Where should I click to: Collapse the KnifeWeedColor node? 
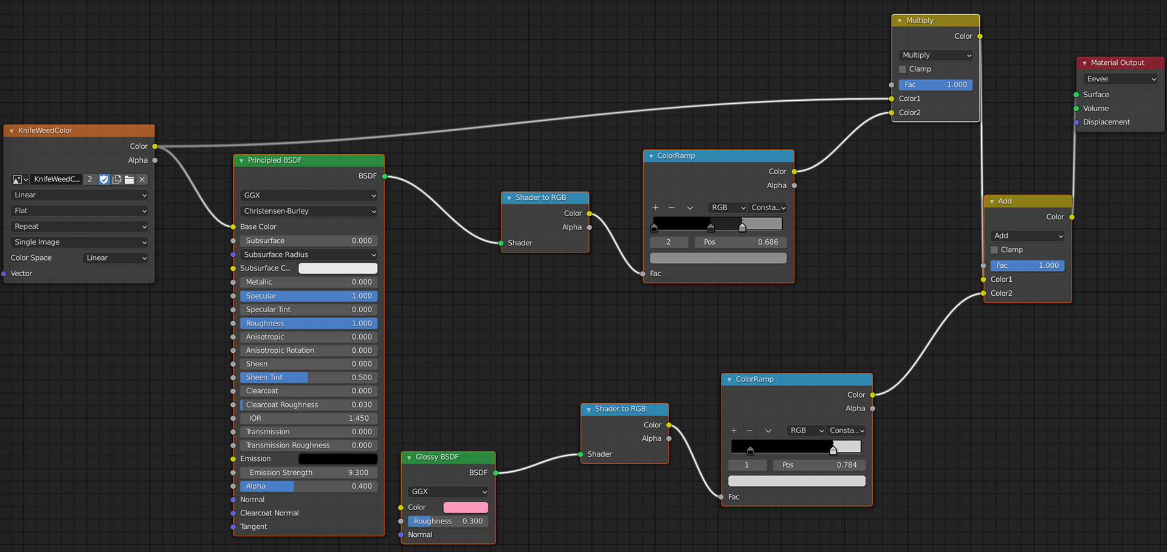tap(12, 131)
